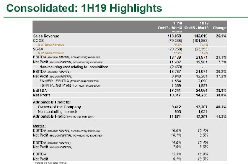Select the 11.3% attributable profit change
The height and width of the screenshot is (164, 248).
coord(221,117)
